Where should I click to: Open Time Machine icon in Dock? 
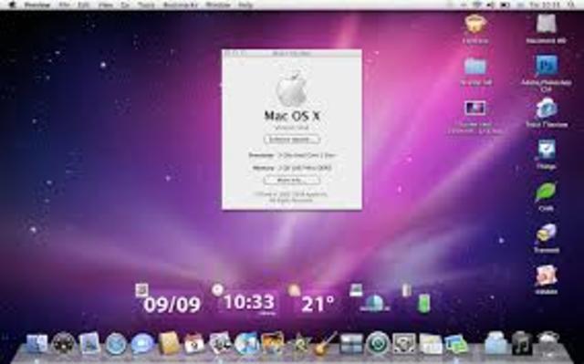coord(378,343)
